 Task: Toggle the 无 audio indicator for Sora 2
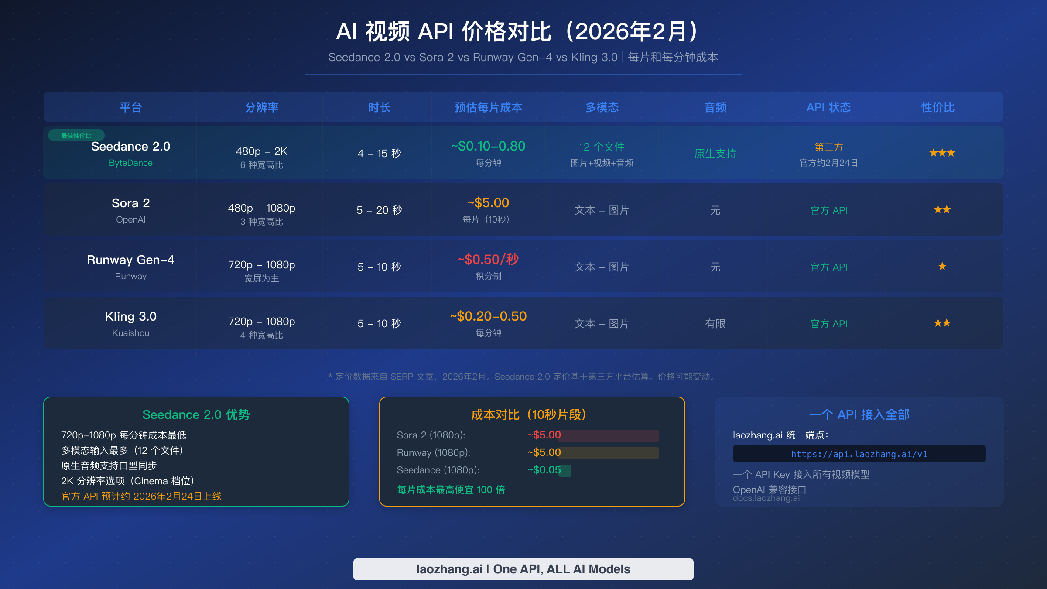click(715, 210)
